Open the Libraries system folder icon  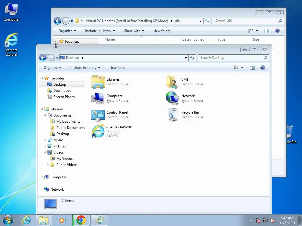click(x=98, y=82)
